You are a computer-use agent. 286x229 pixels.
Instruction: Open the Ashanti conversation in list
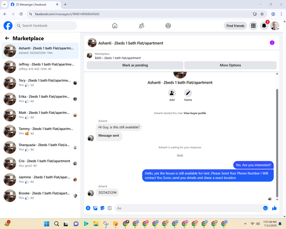[x=40, y=50]
